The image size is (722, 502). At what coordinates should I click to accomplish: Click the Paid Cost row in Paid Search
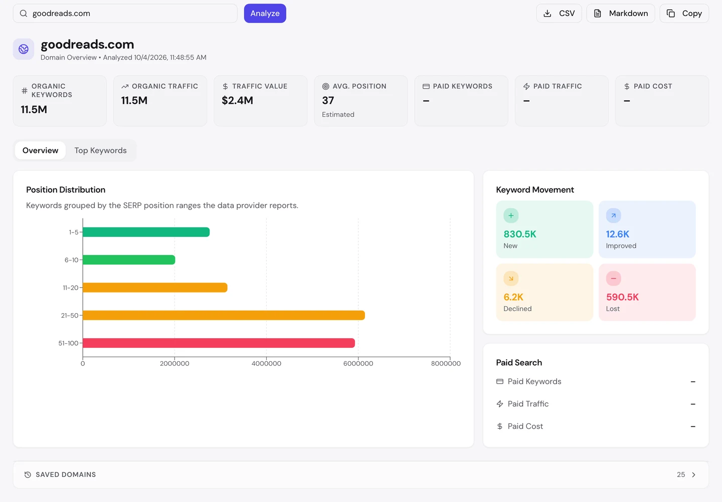coord(596,426)
